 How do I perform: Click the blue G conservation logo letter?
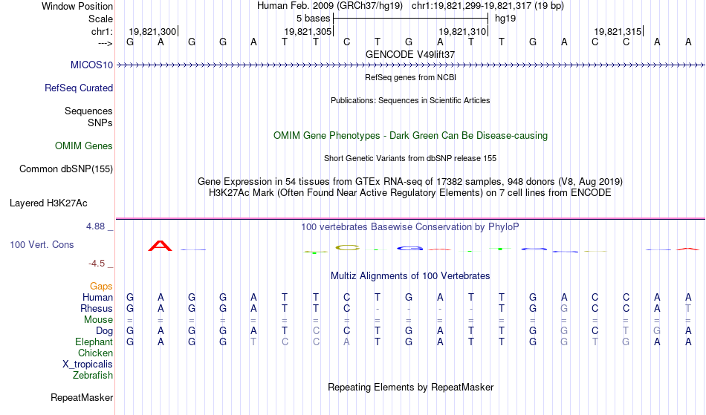click(x=409, y=248)
